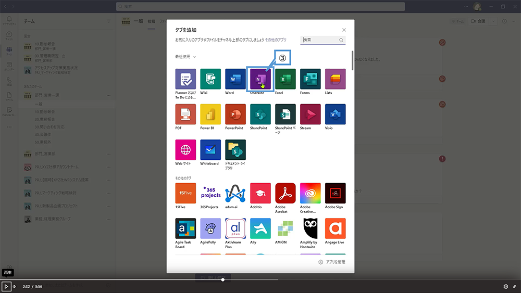The height and width of the screenshot is (293, 521).
Task: Choose the SharePoint page app icon
Action: (285, 114)
